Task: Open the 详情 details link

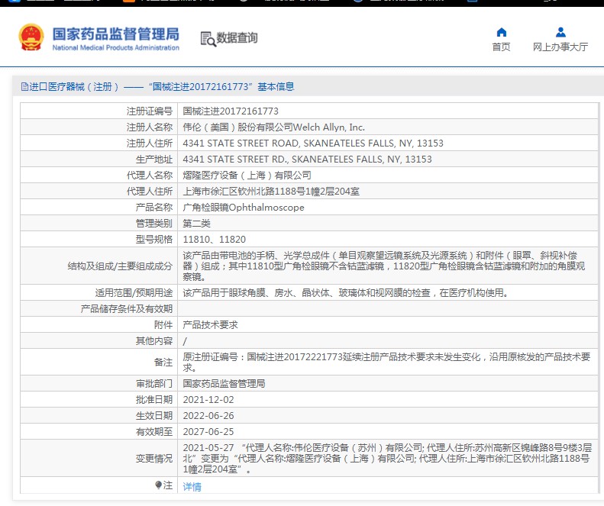Action: 192,486
